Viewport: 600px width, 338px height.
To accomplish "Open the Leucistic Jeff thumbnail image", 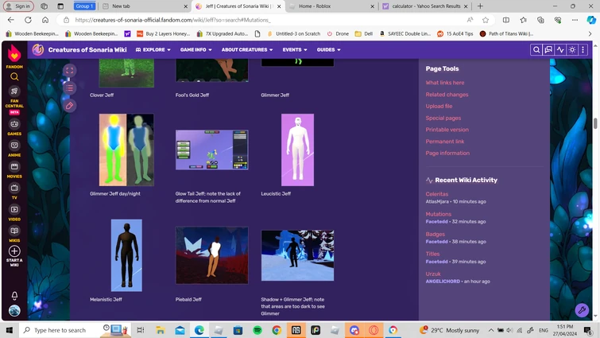I will click(x=297, y=150).
